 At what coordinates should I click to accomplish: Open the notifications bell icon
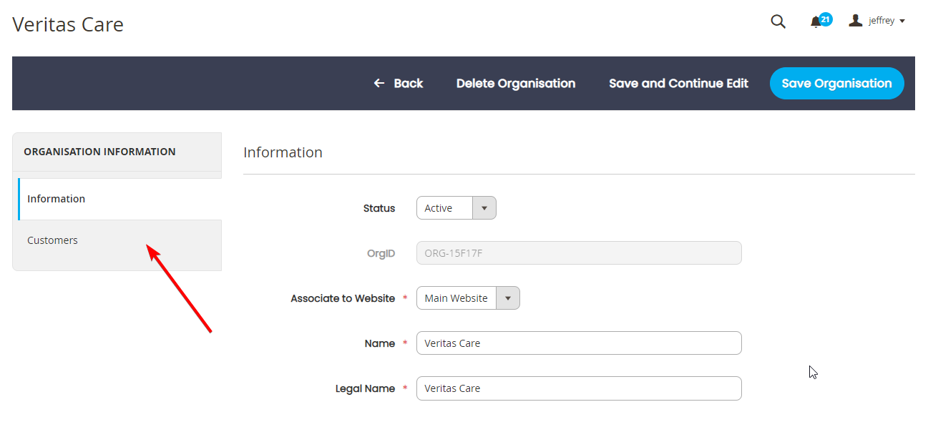(816, 22)
